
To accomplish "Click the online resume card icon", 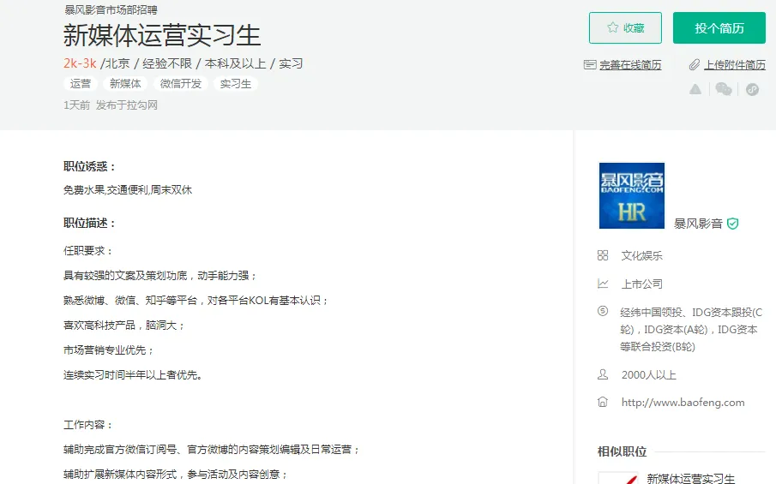I will pos(589,64).
